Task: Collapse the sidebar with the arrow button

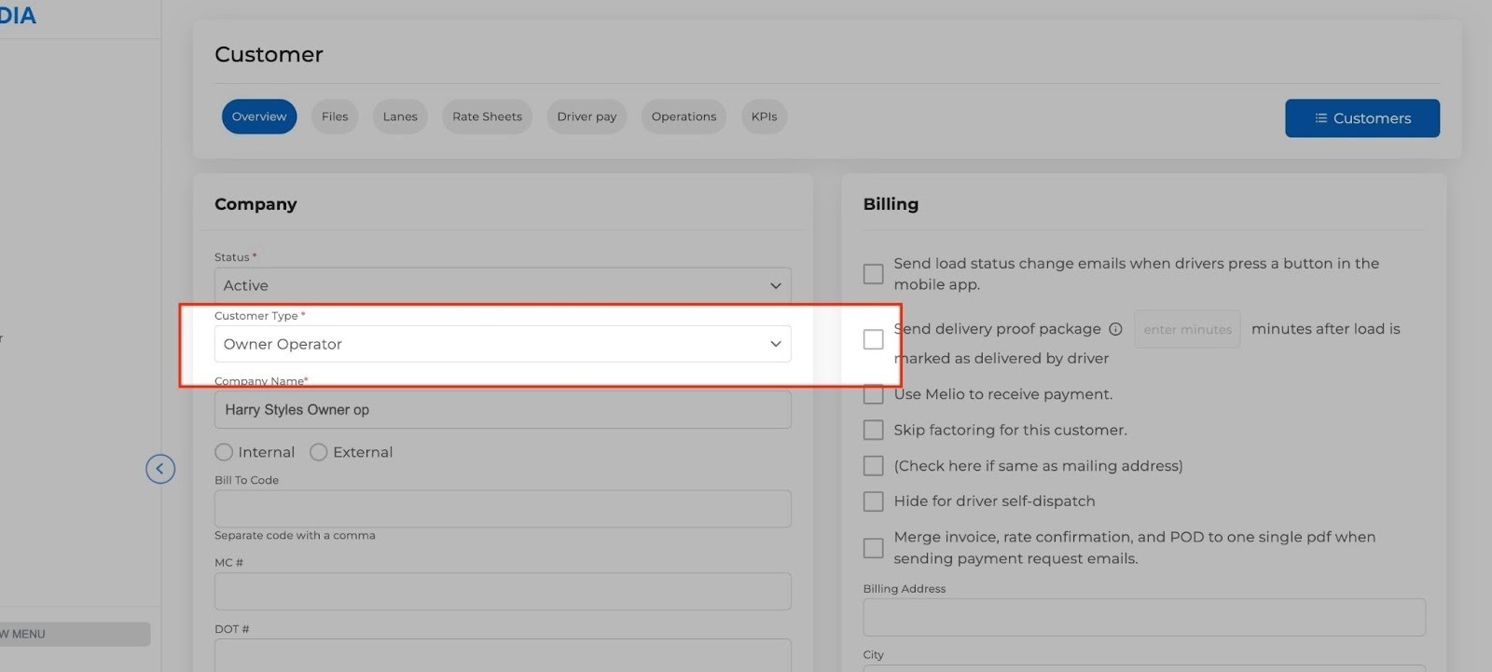Action: pyautogui.click(x=160, y=469)
